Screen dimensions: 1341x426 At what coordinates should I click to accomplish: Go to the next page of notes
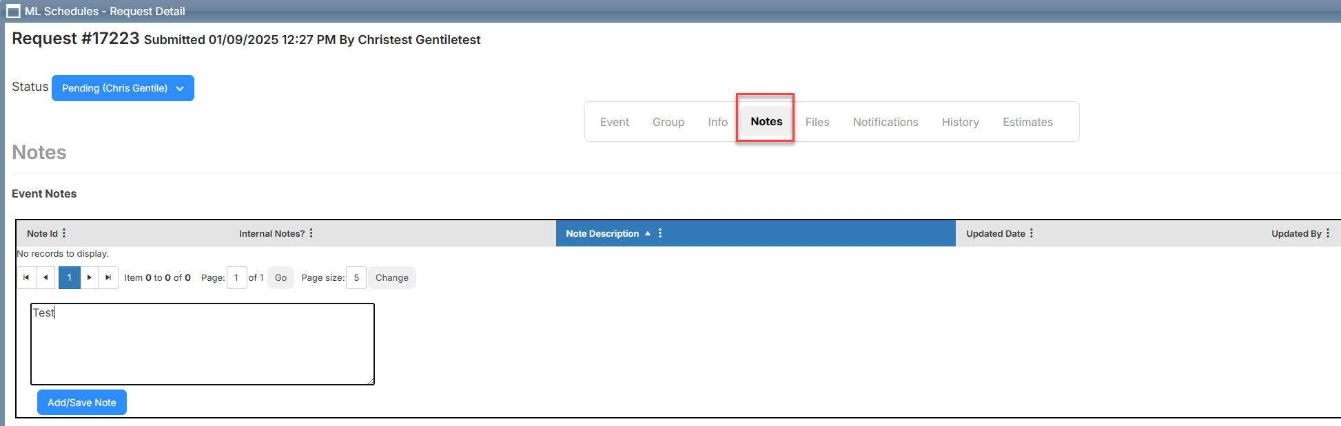[x=90, y=277]
